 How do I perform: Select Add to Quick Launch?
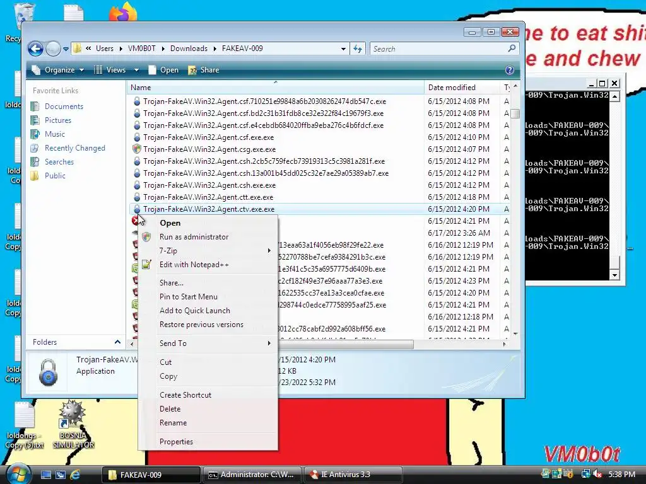[208, 311]
